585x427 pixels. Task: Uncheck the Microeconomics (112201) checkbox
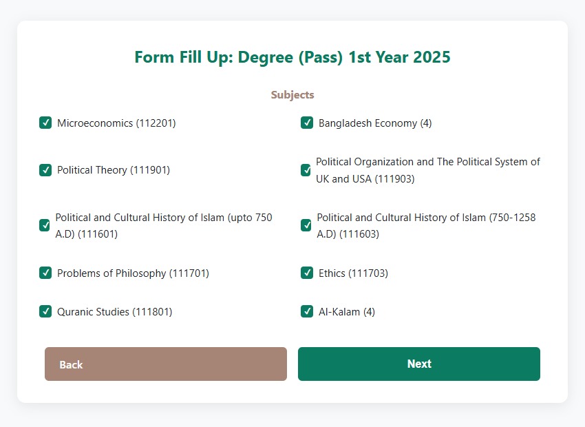coord(45,123)
